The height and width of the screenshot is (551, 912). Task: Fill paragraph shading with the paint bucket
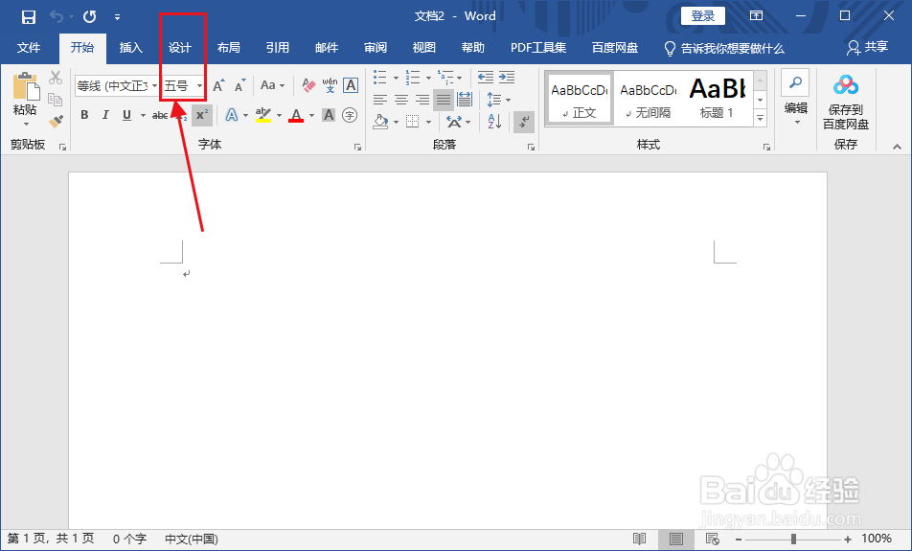pyautogui.click(x=380, y=122)
